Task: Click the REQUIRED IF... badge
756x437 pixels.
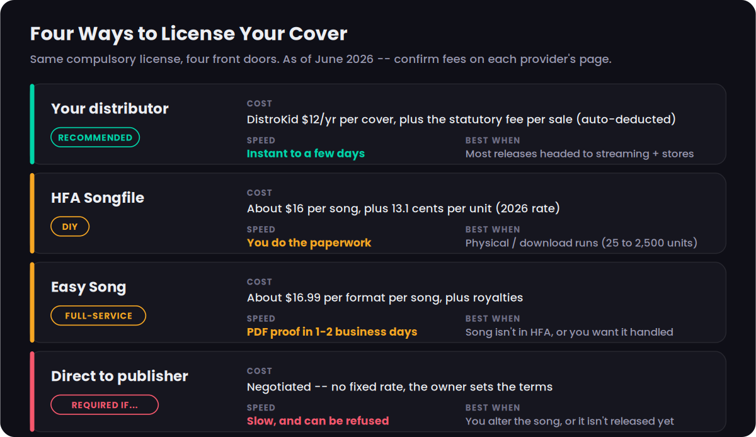Action: [105, 405]
